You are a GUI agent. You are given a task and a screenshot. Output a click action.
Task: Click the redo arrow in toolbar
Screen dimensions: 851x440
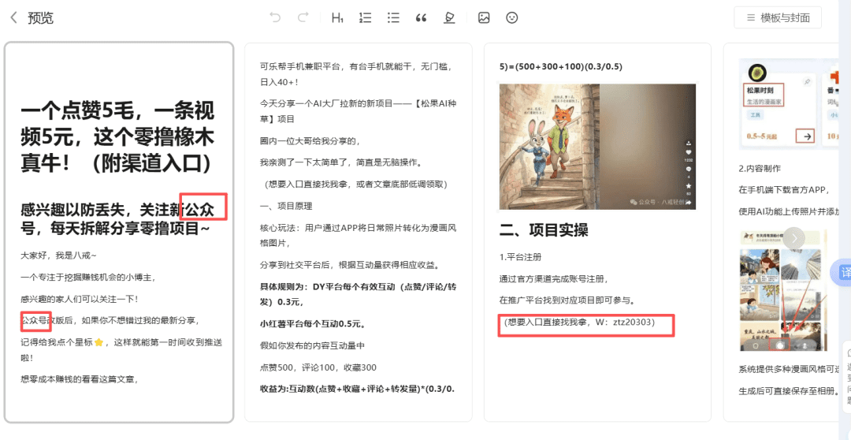[303, 17]
